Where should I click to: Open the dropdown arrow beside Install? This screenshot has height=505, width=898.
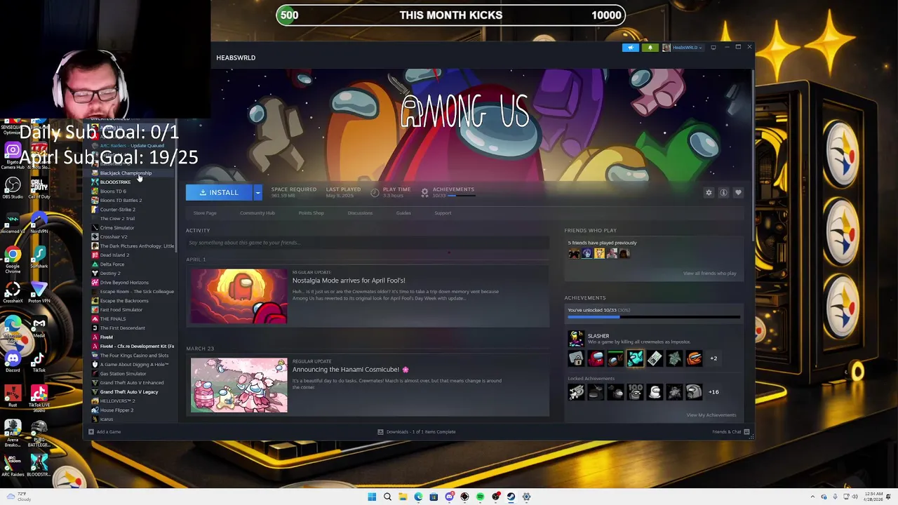257,192
